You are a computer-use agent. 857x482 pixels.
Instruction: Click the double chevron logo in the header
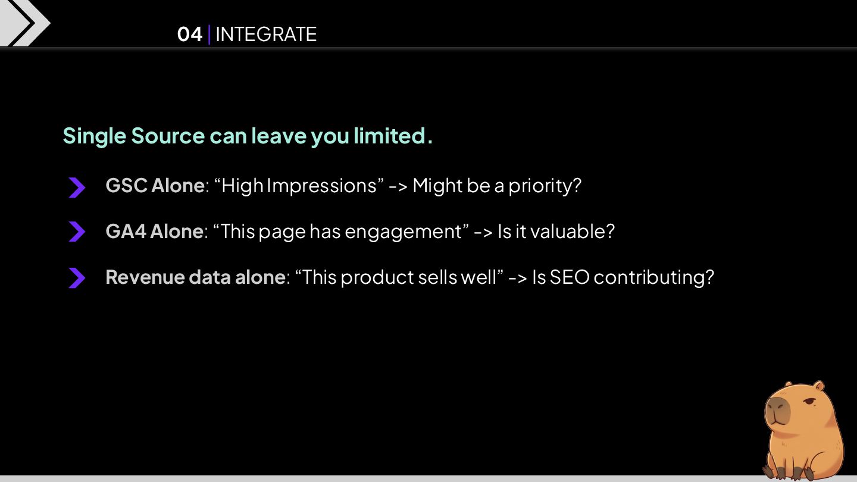(x=24, y=23)
